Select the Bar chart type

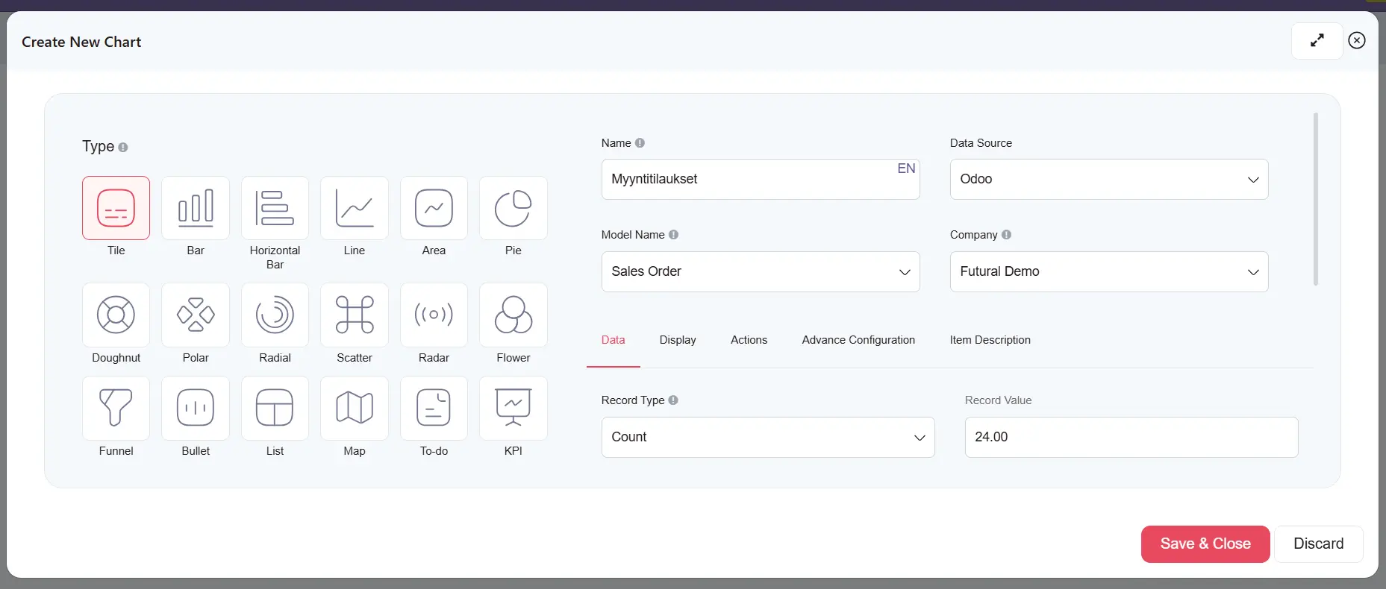click(196, 208)
